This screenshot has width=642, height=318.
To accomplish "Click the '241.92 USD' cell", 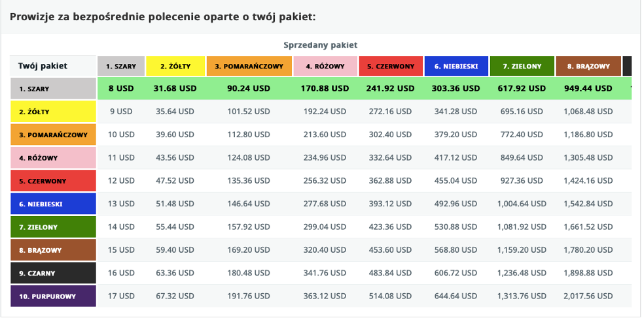I will (391, 88).
